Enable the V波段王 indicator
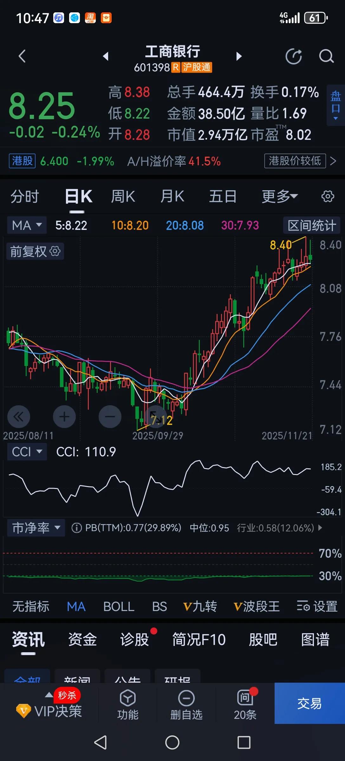The image size is (345, 761). [257, 606]
